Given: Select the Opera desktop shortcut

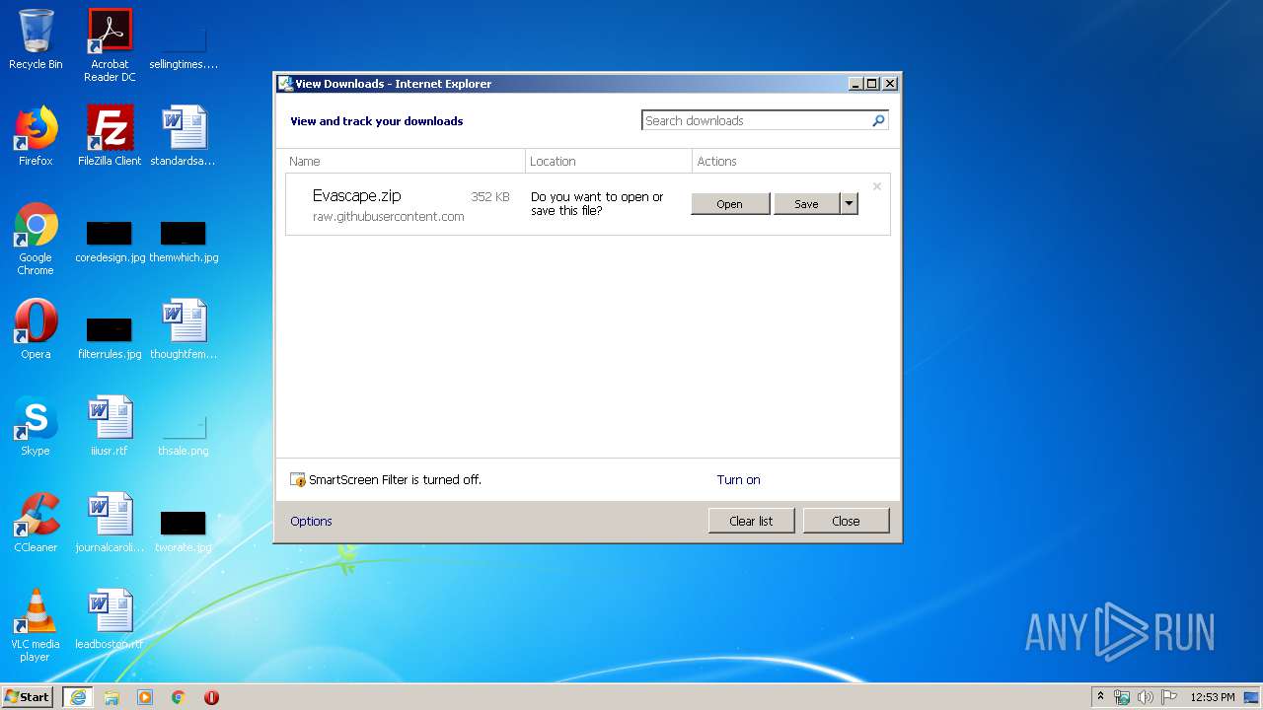Looking at the screenshot, I should click(x=36, y=329).
